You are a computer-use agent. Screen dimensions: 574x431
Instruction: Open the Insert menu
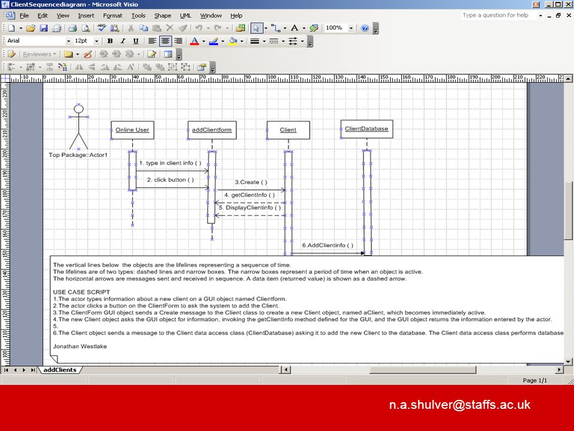86,16
